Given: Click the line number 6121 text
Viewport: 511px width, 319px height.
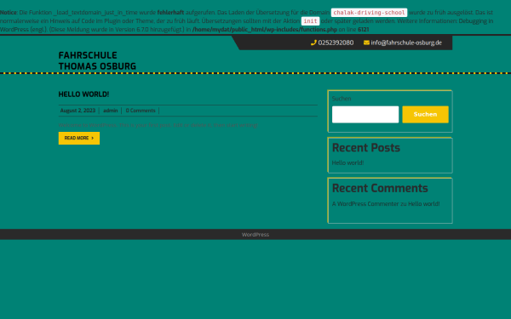Looking at the screenshot, I should [x=364, y=29].
